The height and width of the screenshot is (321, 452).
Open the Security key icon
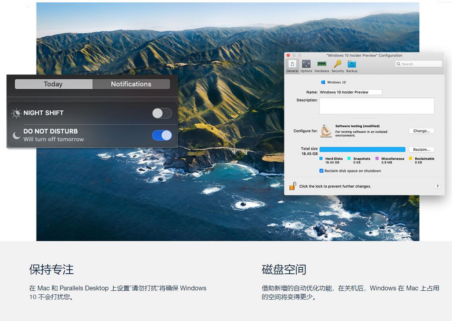tap(338, 64)
